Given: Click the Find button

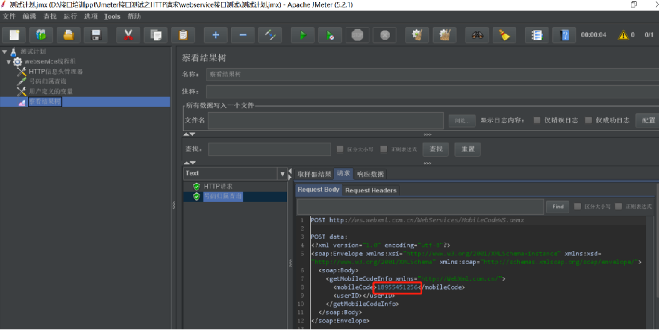Looking at the screenshot, I should [558, 206].
